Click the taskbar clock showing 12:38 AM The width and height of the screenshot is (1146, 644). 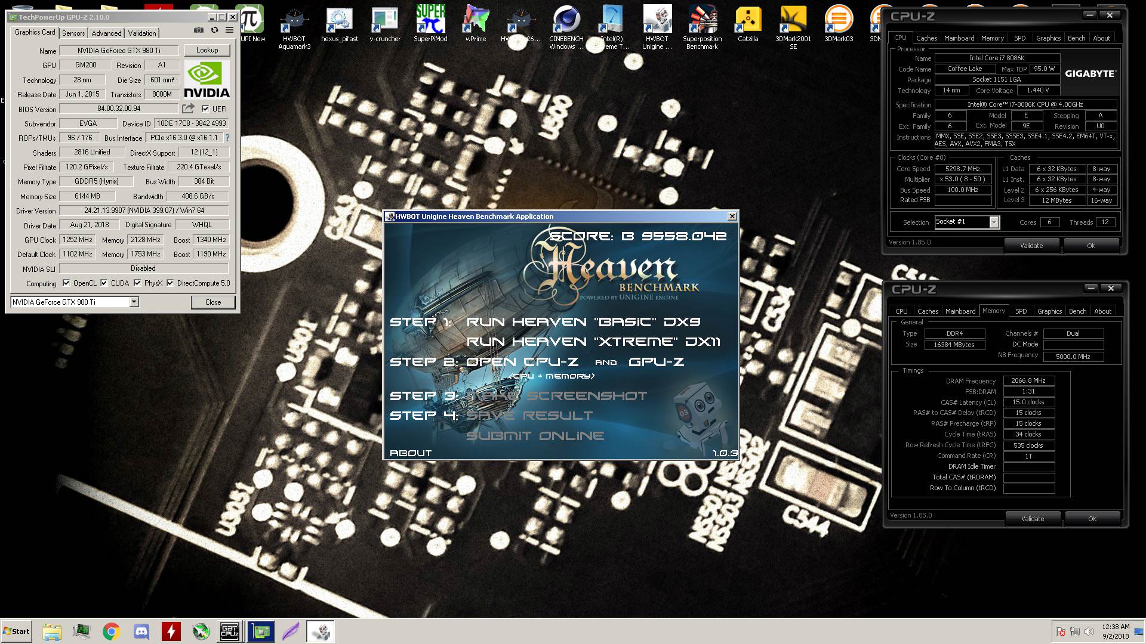1116,631
